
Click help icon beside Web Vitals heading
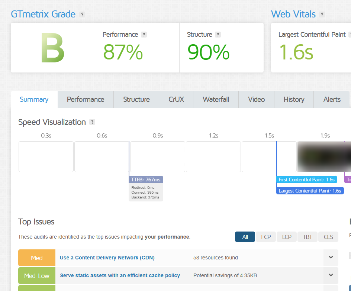click(x=322, y=14)
